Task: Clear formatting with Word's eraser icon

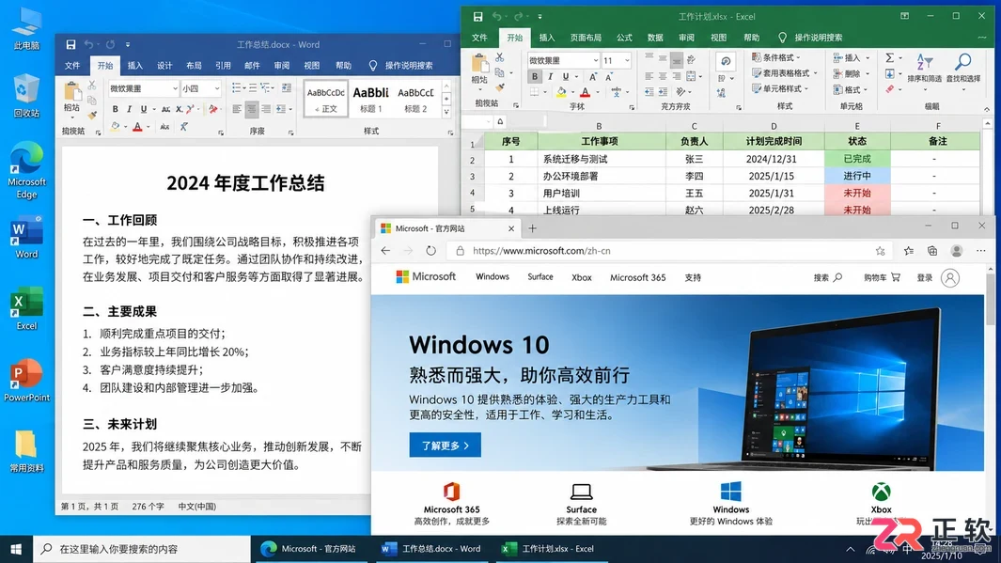Action: click(213, 109)
